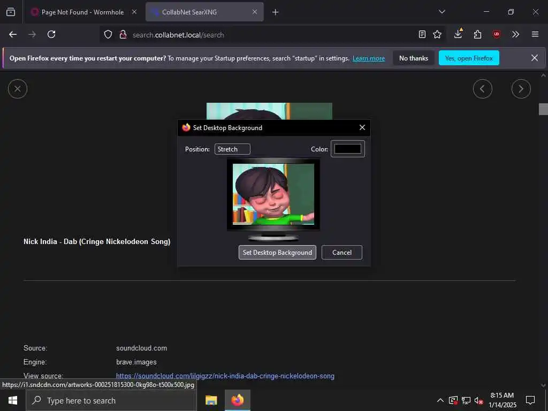
Task: Click the page vertical scrollbar thumb
Action: (543, 109)
